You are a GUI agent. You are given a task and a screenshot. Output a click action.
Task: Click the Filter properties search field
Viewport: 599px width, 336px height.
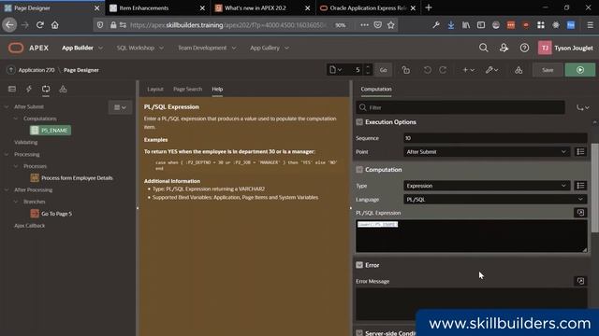[460, 107]
